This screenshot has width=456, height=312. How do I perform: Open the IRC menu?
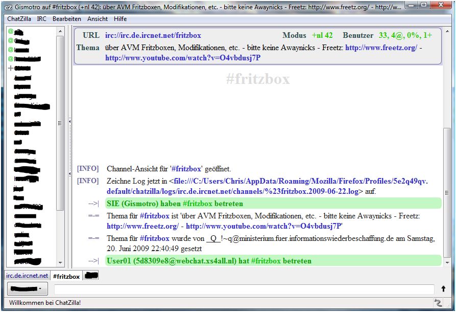[43, 19]
